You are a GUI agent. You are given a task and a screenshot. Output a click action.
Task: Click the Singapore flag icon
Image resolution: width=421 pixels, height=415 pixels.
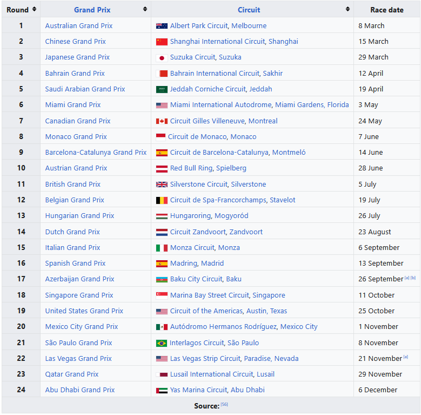(x=162, y=295)
